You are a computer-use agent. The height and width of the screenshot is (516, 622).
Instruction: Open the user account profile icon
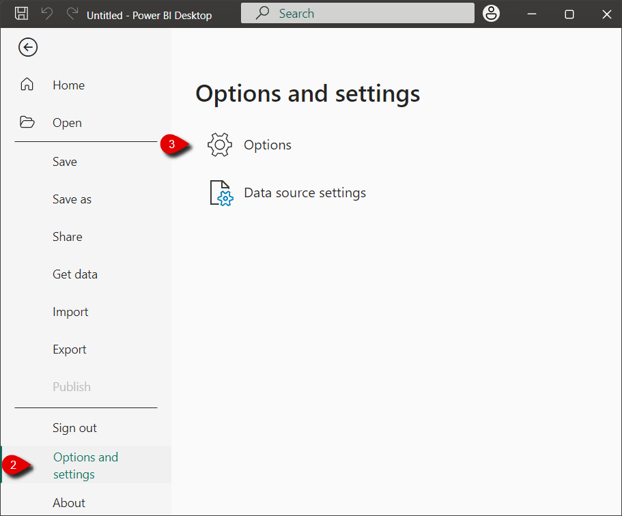[x=491, y=14]
